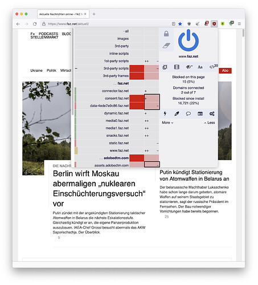Click the red Abo subscribe button
The width and height of the screenshot is (258, 285).
[x=225, y=71]
